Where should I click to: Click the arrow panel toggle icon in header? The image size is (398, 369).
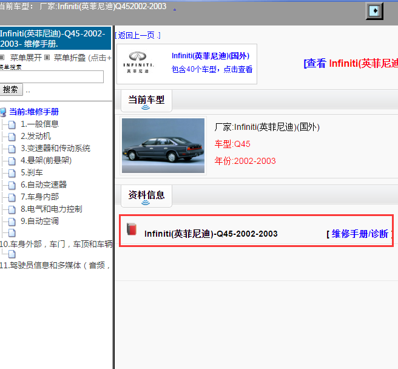tap(374, 11)
